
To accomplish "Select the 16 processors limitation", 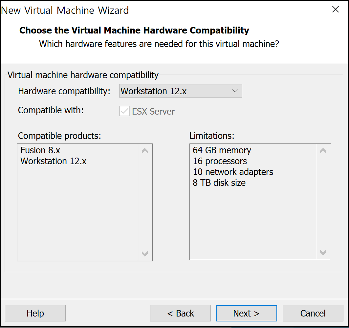I will click(x=220, y=161).
